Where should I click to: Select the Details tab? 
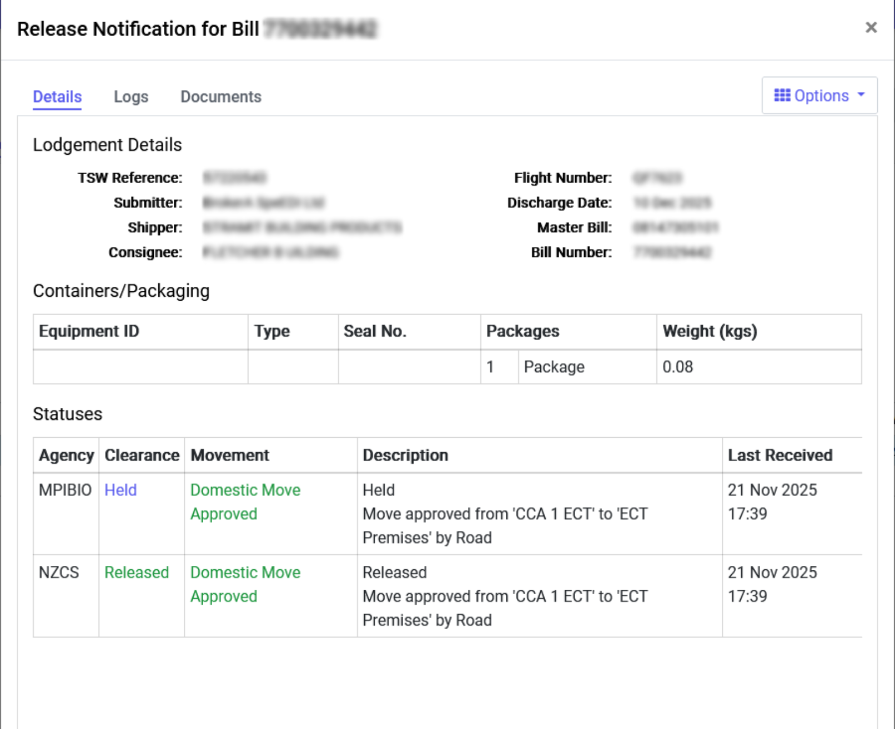click(x=57, y=97)
